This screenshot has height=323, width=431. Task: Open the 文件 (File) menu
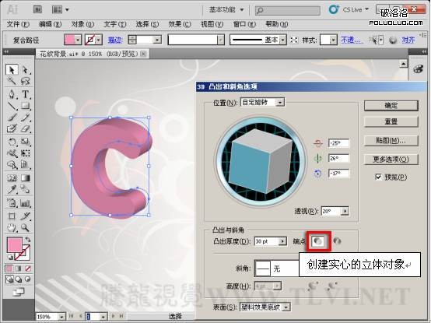18,24
